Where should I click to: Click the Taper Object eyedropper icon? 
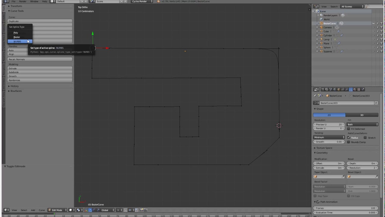pos(343,177)
